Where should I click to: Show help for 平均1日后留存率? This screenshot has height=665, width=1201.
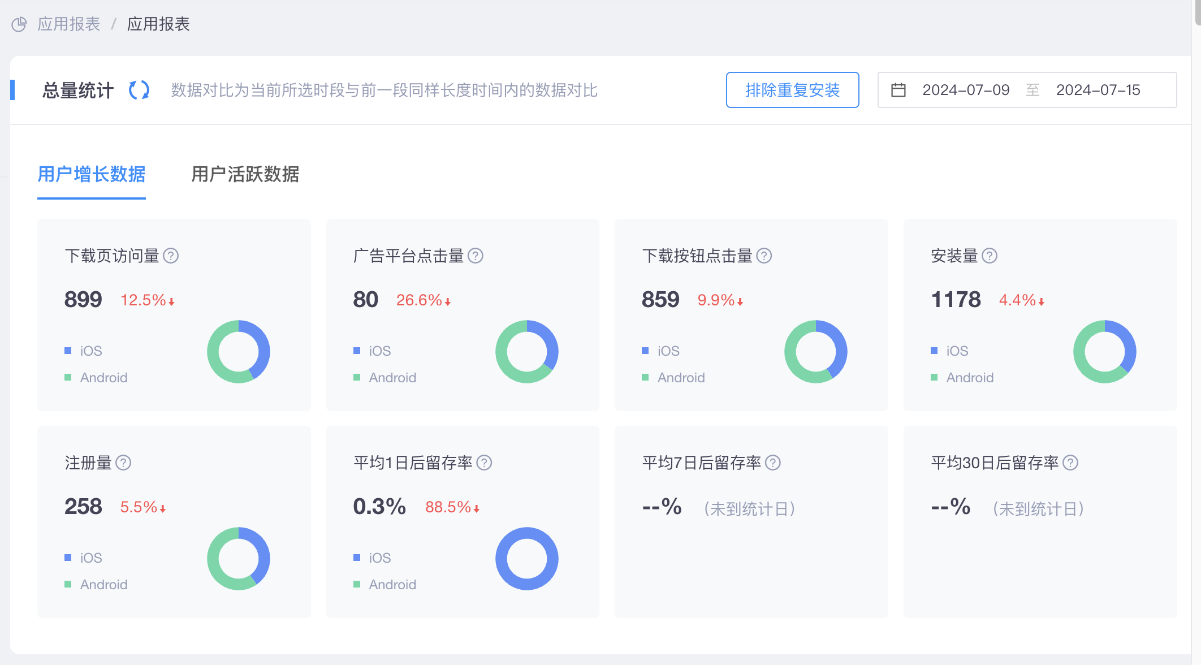484,463
